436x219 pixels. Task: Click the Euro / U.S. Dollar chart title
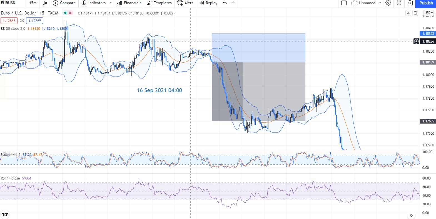point(19,13)
